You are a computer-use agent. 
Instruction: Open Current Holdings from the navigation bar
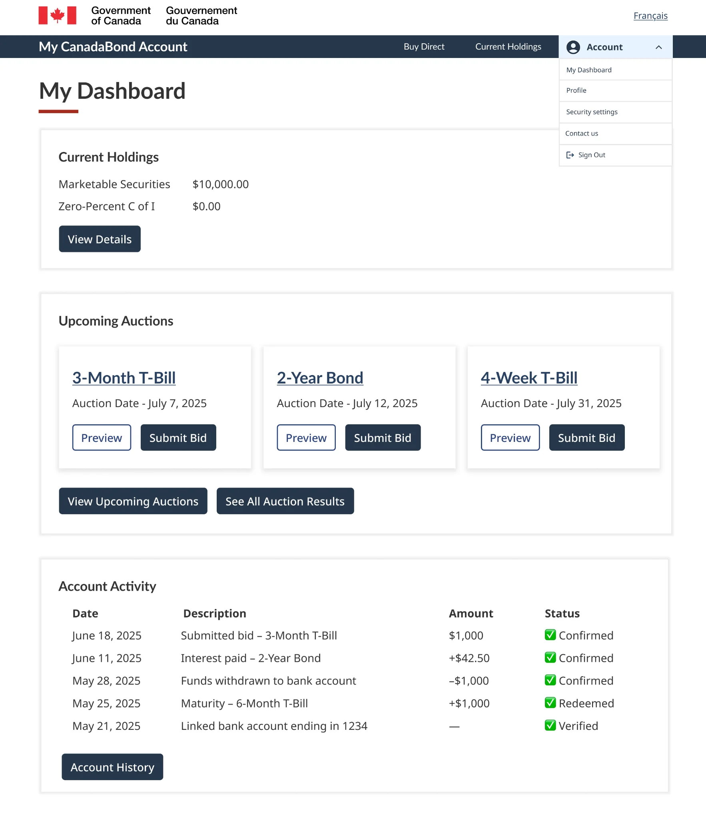click(508, 47)
